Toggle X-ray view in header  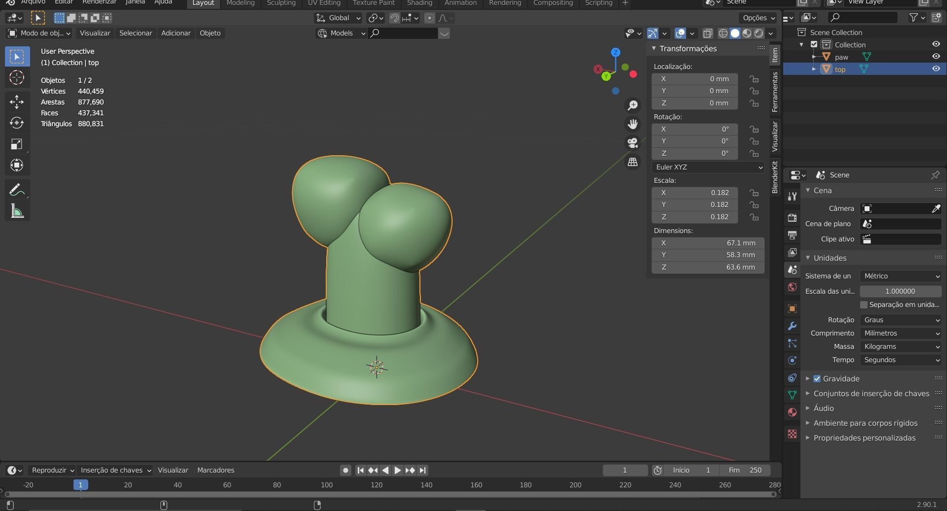click(707, 33)
